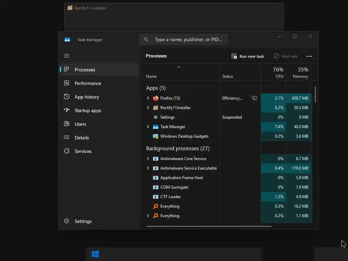
Task: Sort by the Memory column header
Action: (x=298, y=73)
